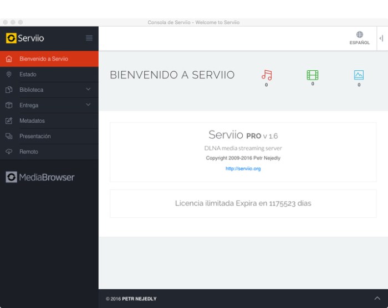Viewport: 388px width, 308px height.
Task: Click the macOS minimize window button
Action: 13,22
